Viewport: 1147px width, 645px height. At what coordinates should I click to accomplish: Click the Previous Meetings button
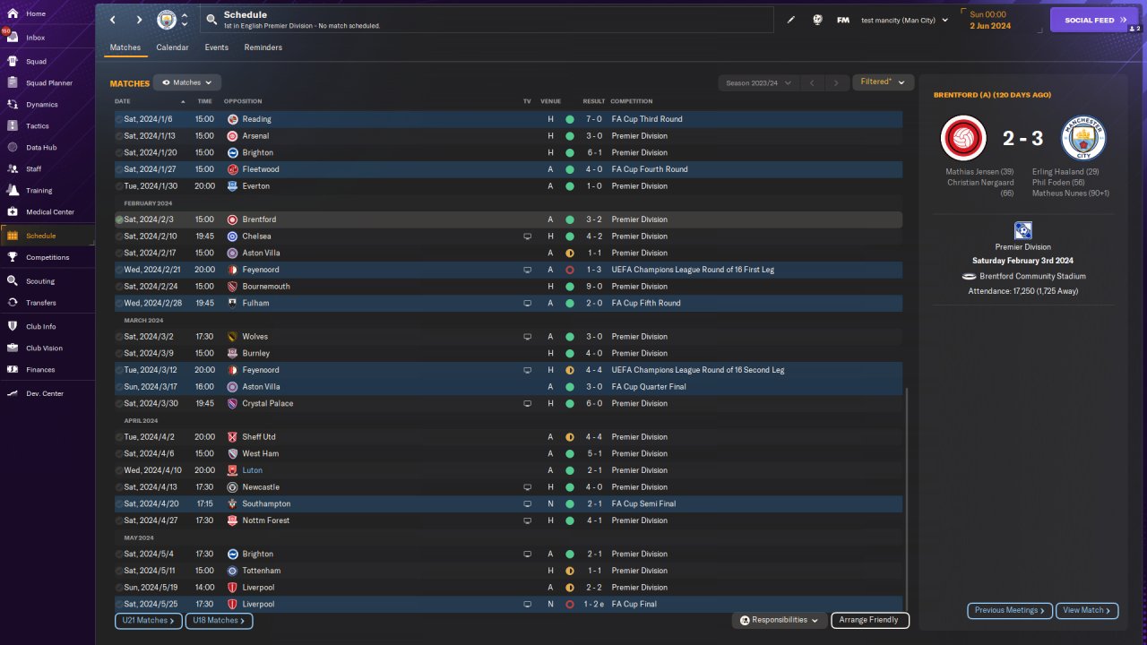[1009, 610]
